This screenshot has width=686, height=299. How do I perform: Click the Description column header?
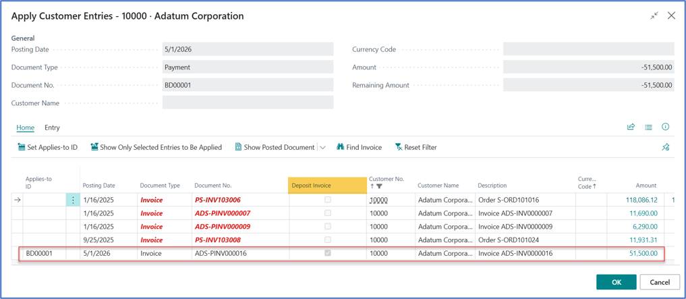pos(492,186)
